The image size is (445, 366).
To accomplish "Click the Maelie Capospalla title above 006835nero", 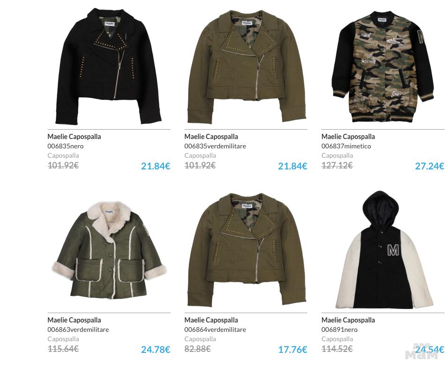I will pos(74,137).
